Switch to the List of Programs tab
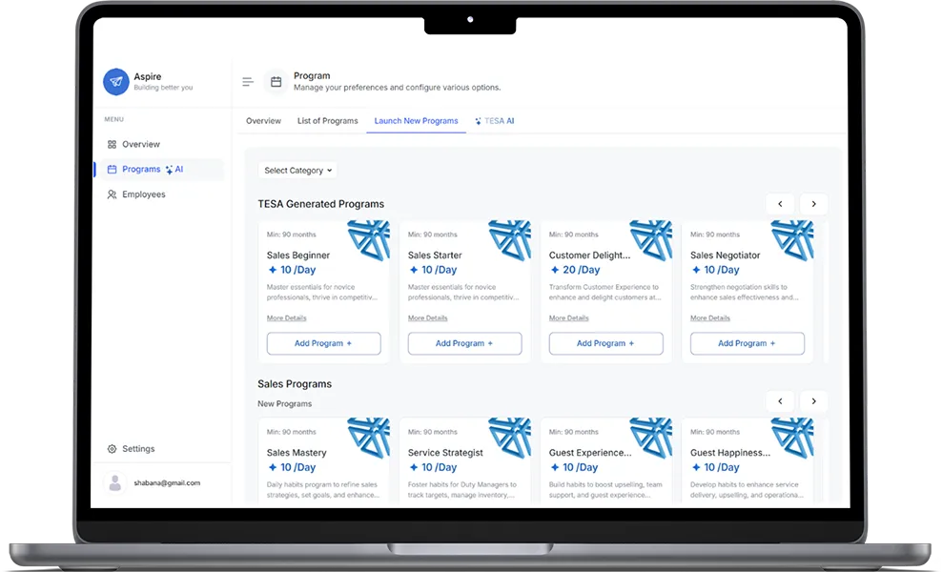 click(x=327, y=121)
